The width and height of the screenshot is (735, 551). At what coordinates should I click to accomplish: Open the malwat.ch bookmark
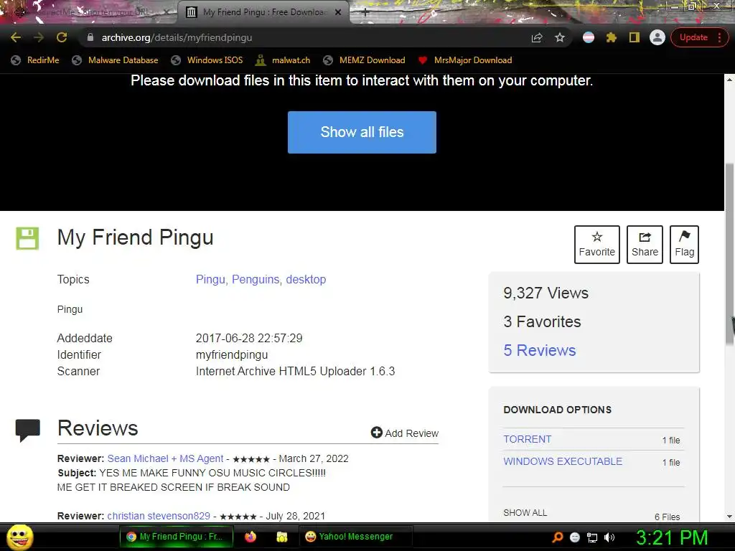[283, 60]
